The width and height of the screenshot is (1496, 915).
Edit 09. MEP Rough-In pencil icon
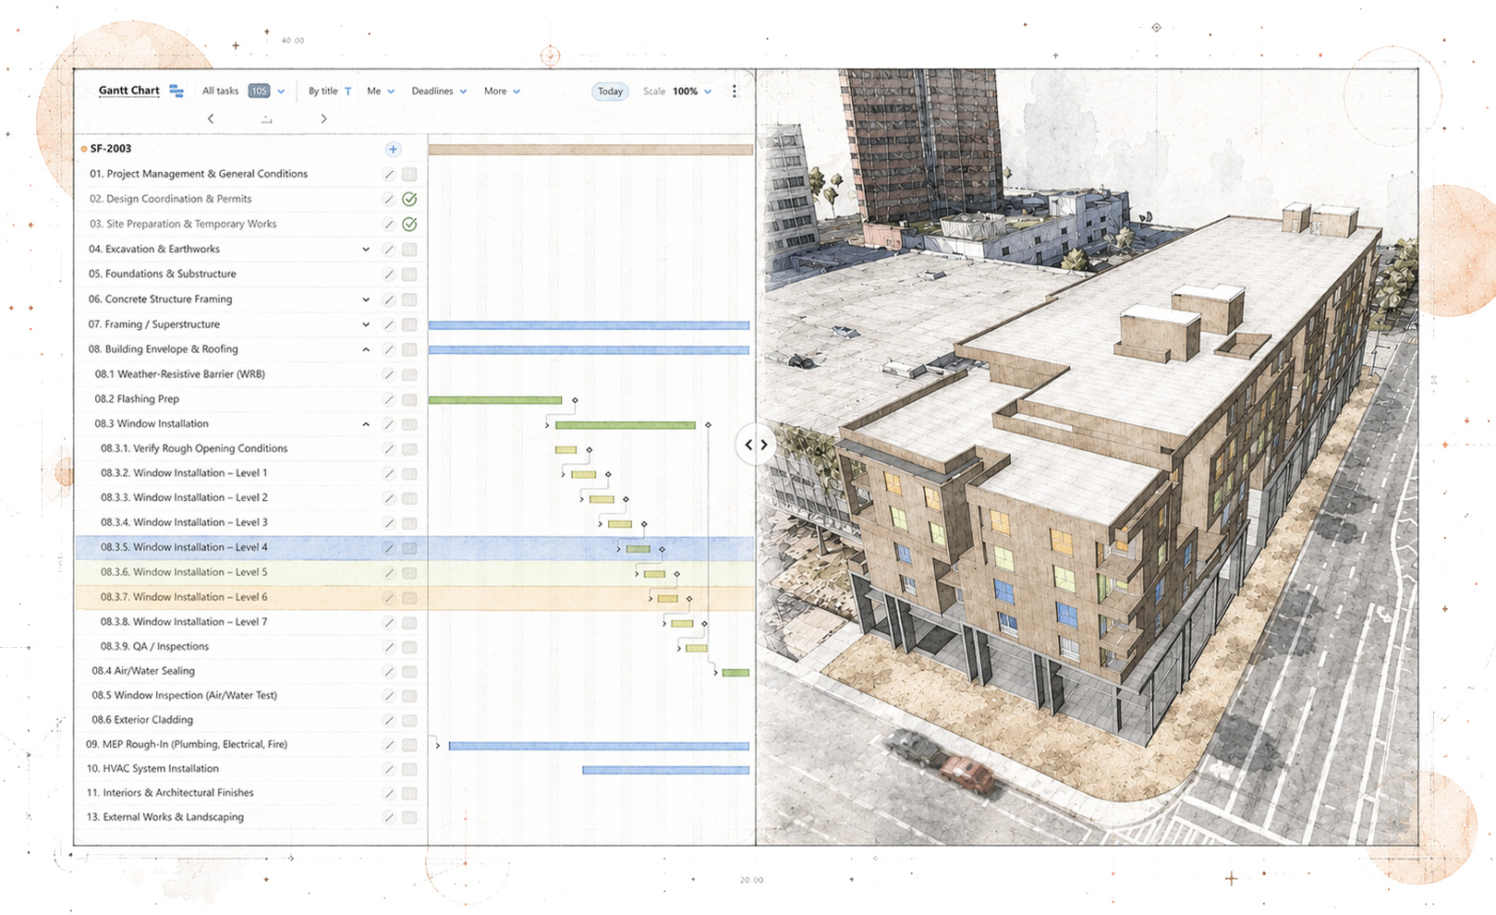389,745
